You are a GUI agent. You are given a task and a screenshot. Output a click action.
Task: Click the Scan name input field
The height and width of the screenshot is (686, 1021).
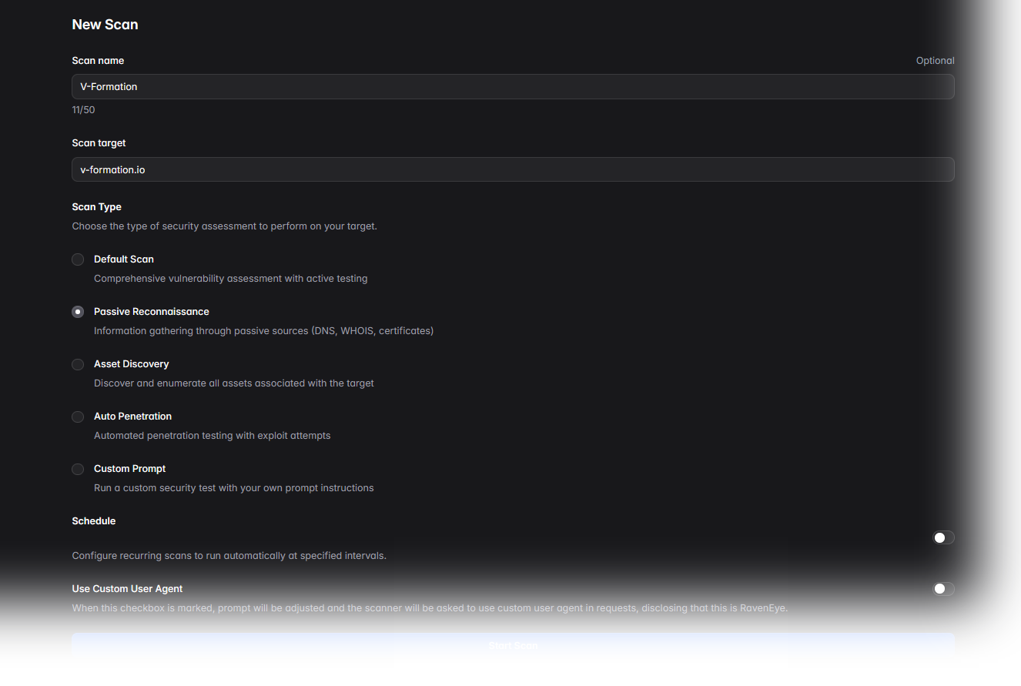(x=513, y=87)
